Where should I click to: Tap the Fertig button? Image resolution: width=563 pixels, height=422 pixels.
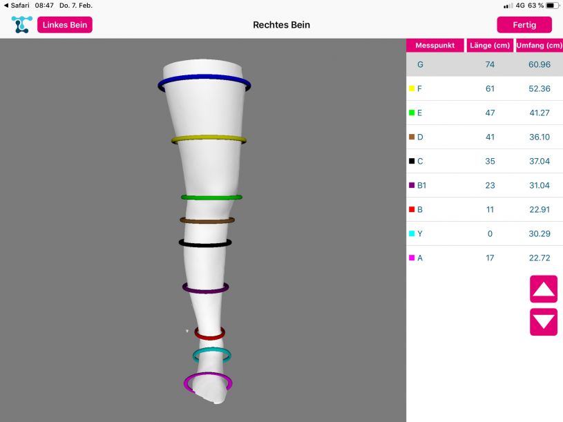point(524,25)
